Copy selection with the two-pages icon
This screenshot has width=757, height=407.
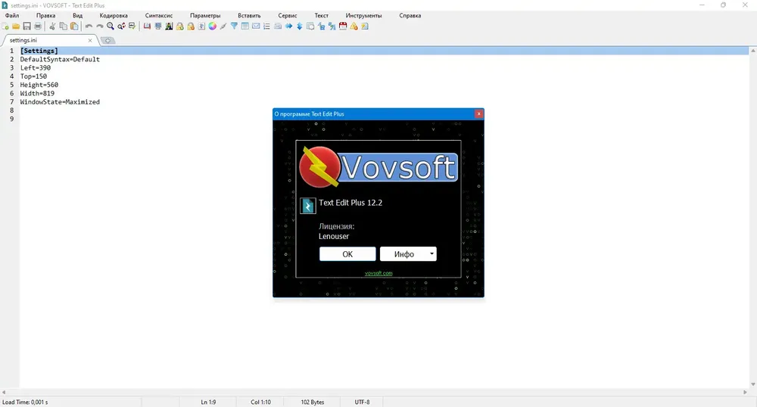64,26
